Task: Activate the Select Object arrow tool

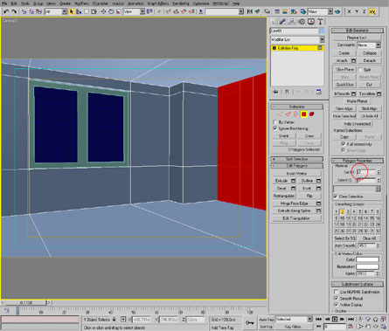Action: (x=72, y=11)
